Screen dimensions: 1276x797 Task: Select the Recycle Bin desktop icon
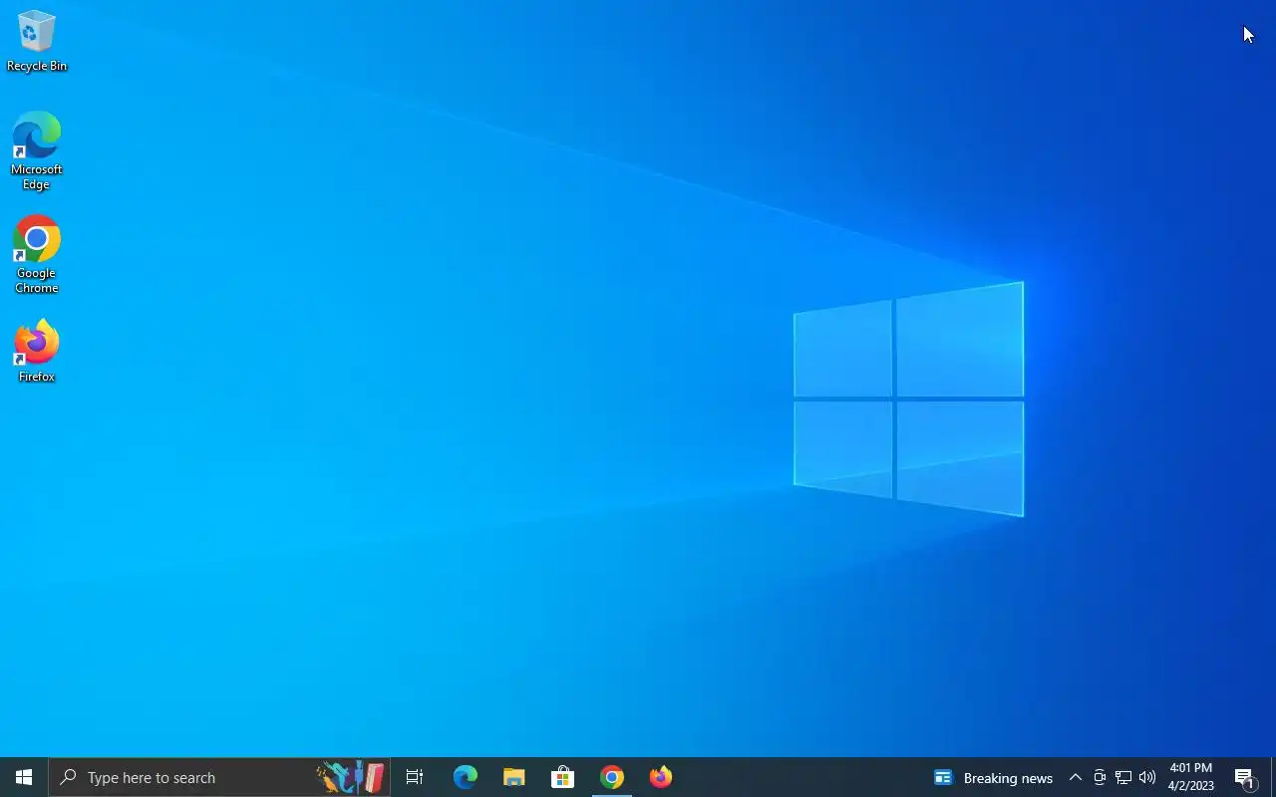coord(37,41)
